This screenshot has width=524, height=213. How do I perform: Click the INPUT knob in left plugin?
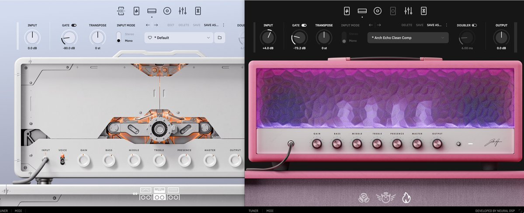pyautogui.click(x=32, y=38)
